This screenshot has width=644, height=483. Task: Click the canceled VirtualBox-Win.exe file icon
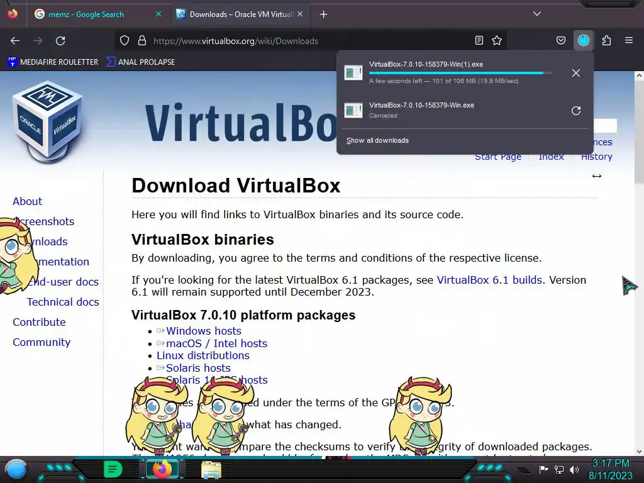pyautogui.click(x=353, y=110)
